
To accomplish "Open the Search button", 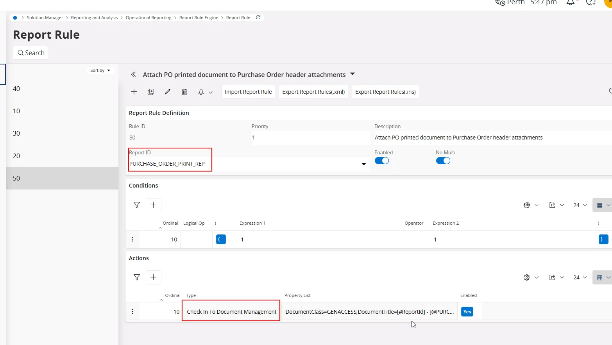I will (x=30, y=53).
